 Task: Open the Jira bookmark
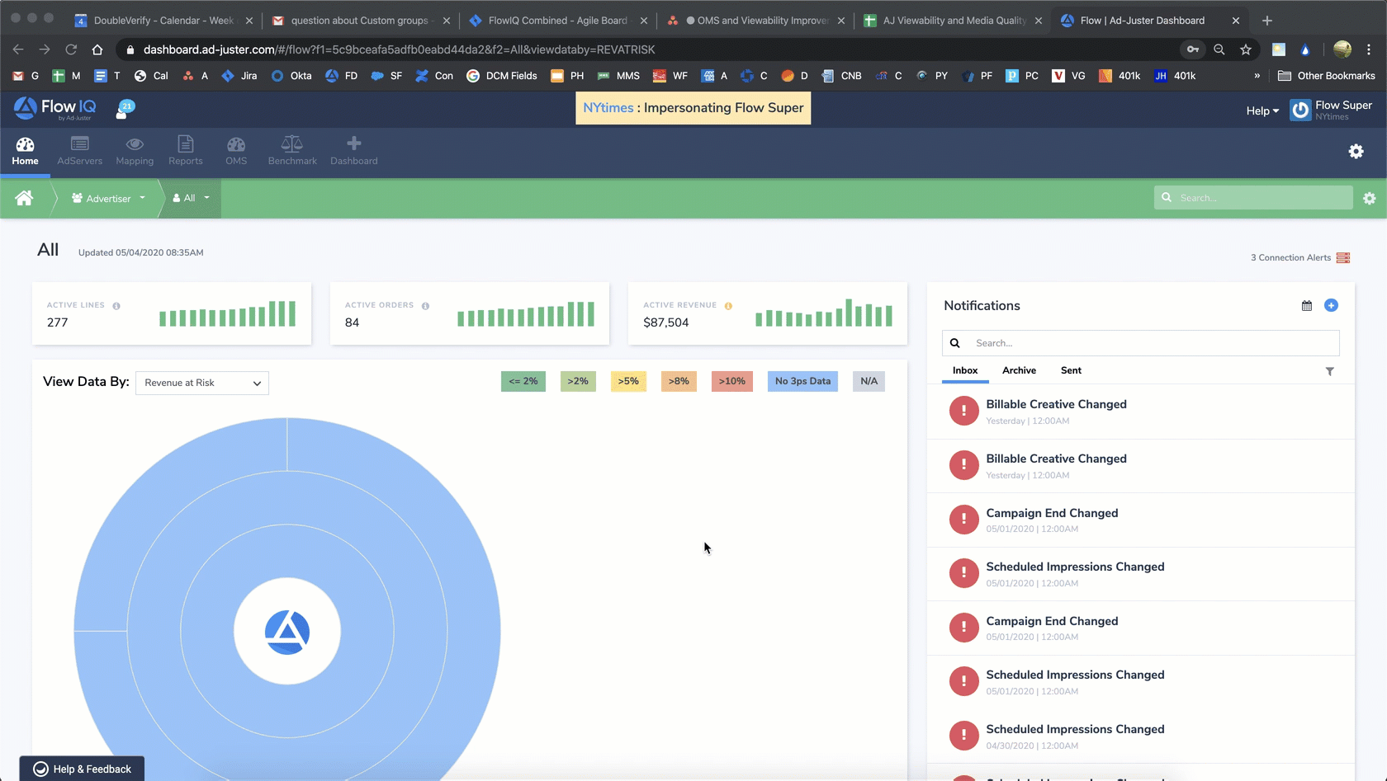[239, 76]
